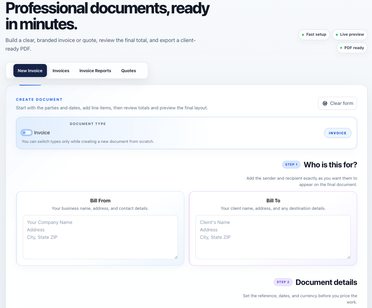
Task: Click the 'Document details' heading
Action: tap(326, 282)
